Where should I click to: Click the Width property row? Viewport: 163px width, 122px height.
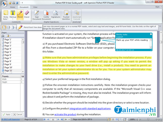pyautogui.click(x=12, y=79)
